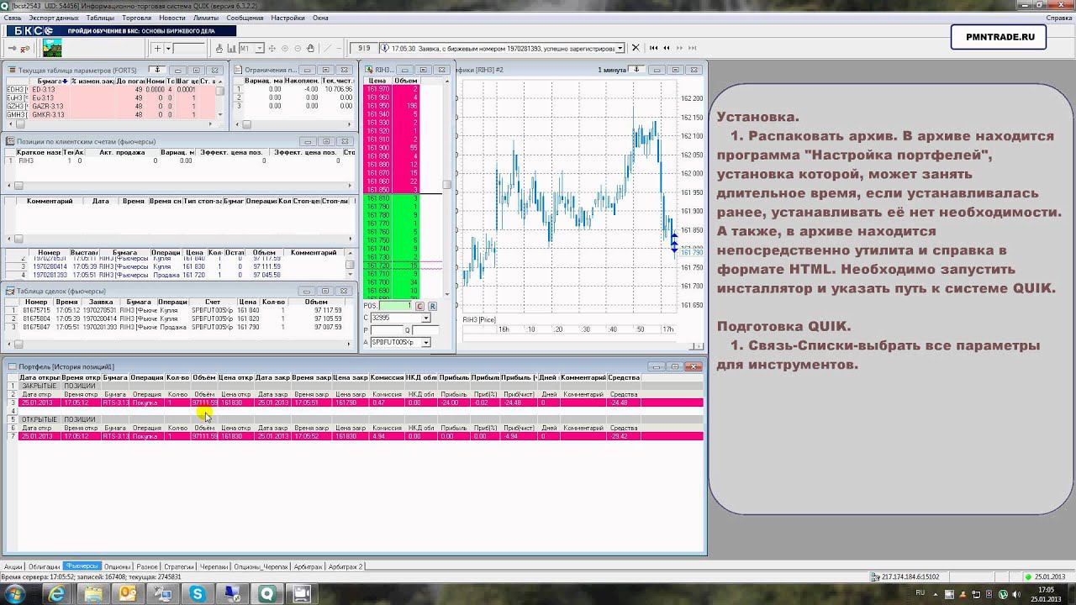The image size is (1076, 605).
Task: Click the anchor icon on parameters table title
Action: coord(156,70)
